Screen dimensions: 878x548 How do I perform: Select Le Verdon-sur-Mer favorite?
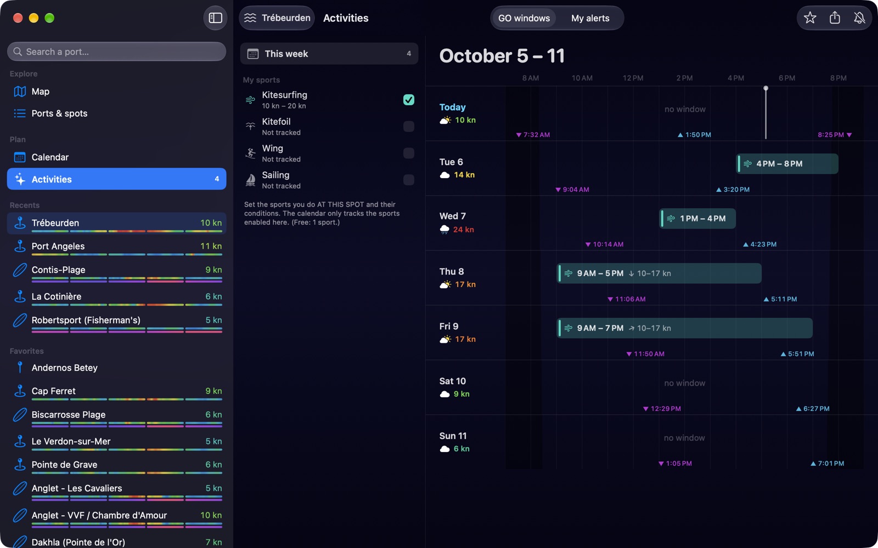pos(116,442)
